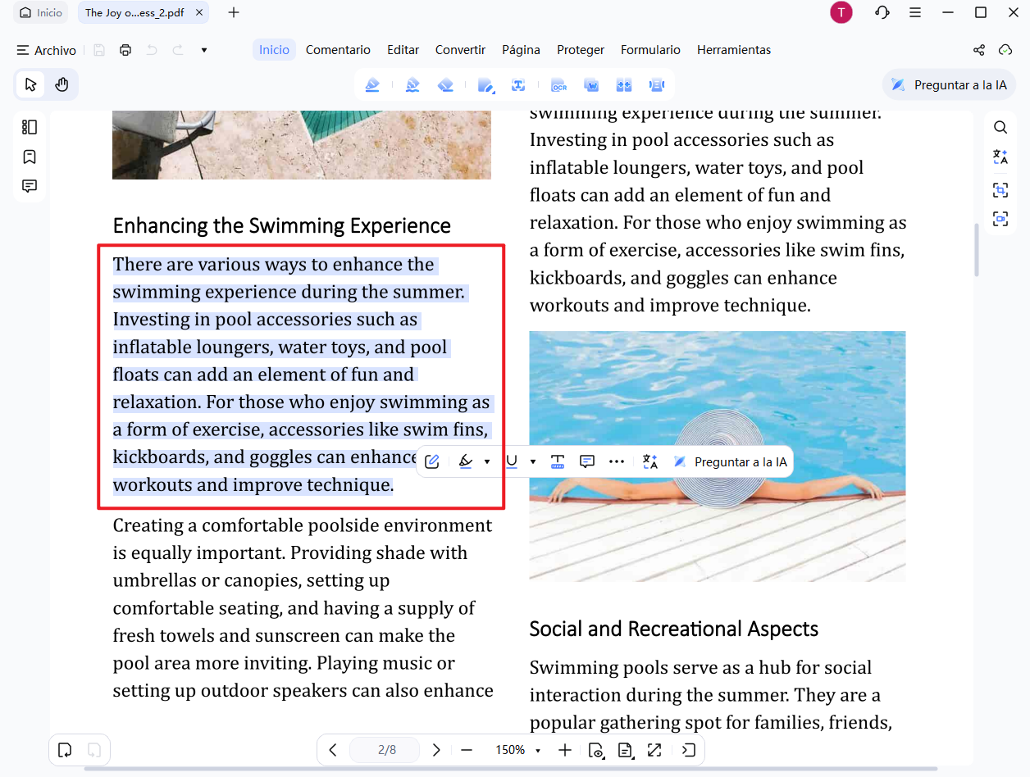
Task: Toggle the hand pan tool
Action: (x=62, y=84)
